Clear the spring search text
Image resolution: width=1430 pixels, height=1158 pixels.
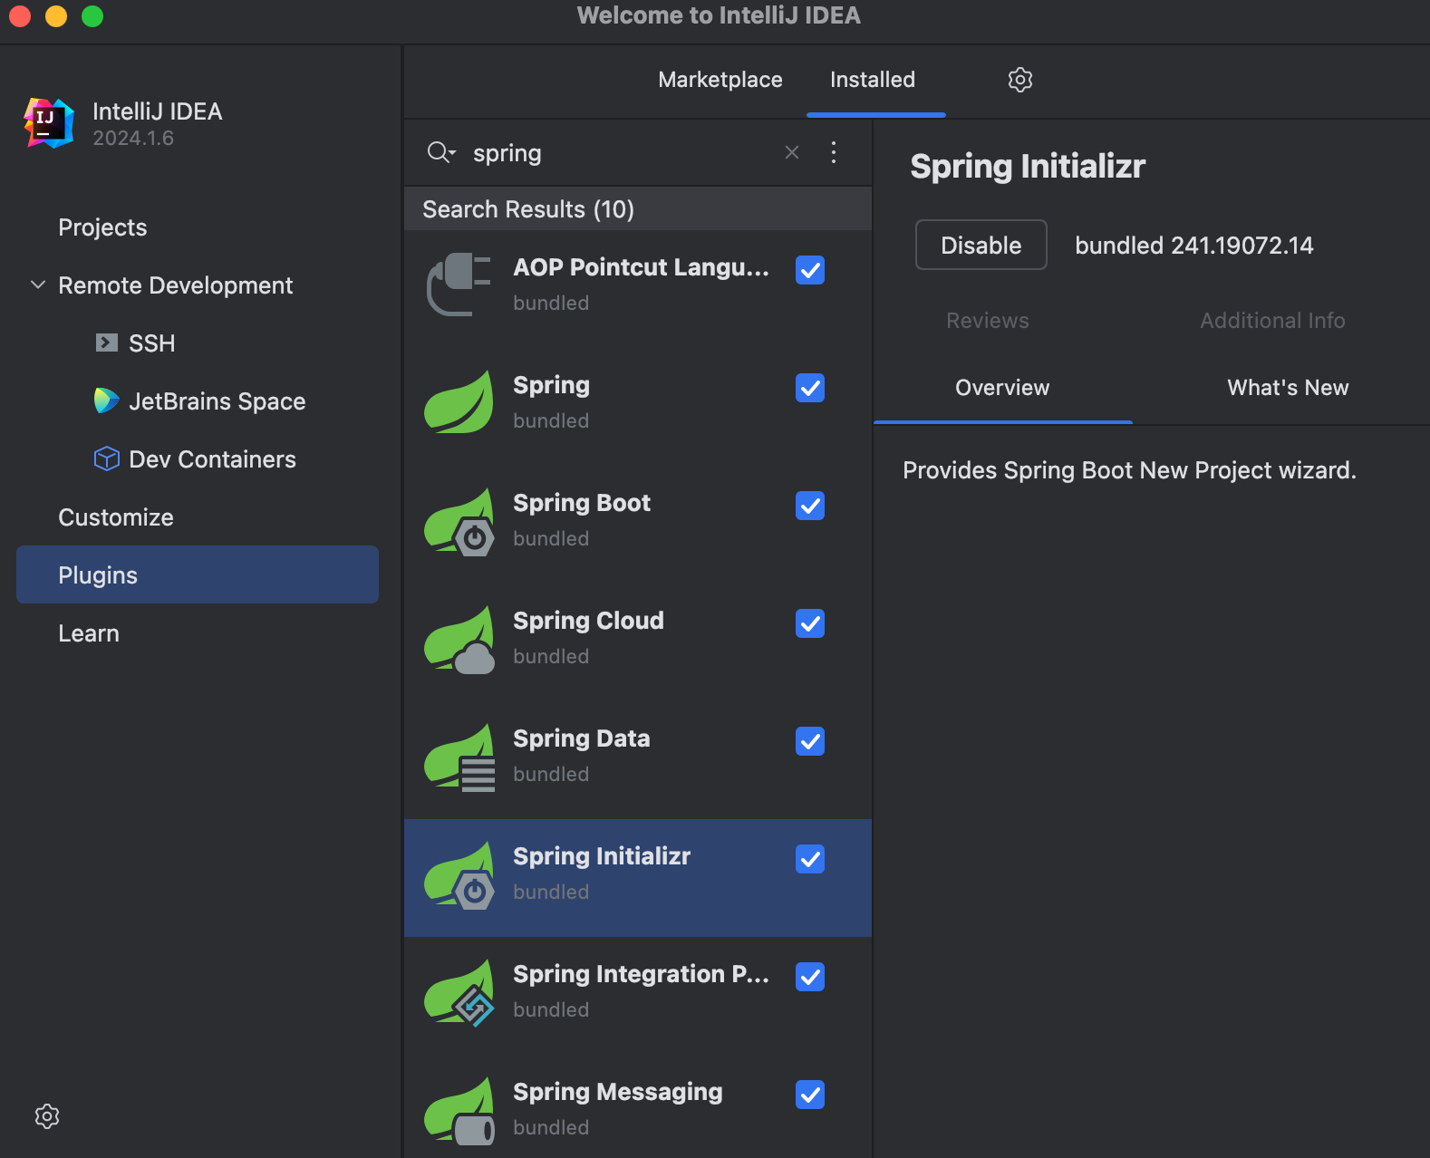pos(792,152)
